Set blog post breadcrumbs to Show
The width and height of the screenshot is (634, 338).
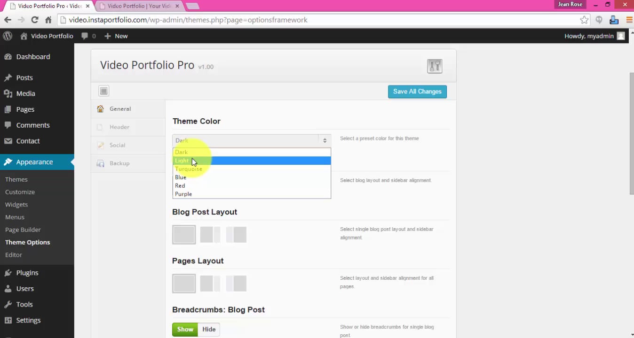coord(185,330)
